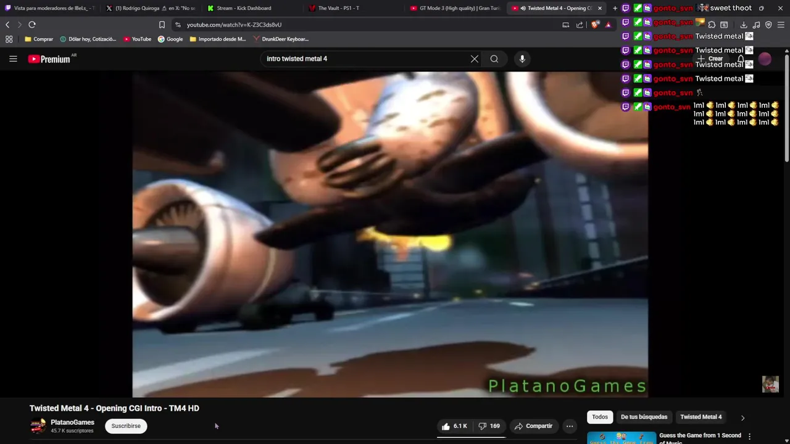The height and width of the screenshot is (444, 790).
Task: Go forward in browser history
Action: pyautogui.click(x=19, y=25)
